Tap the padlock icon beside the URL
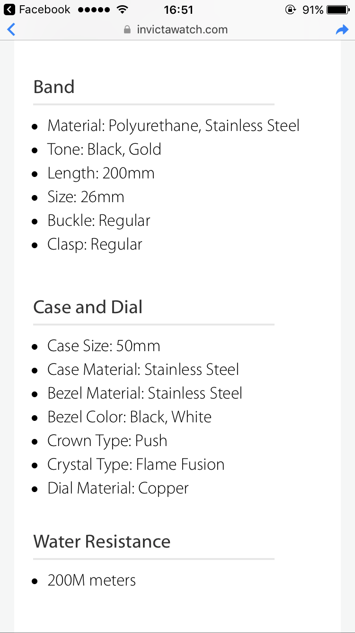Viewport: 355px width, 633px height. [127, 30]
